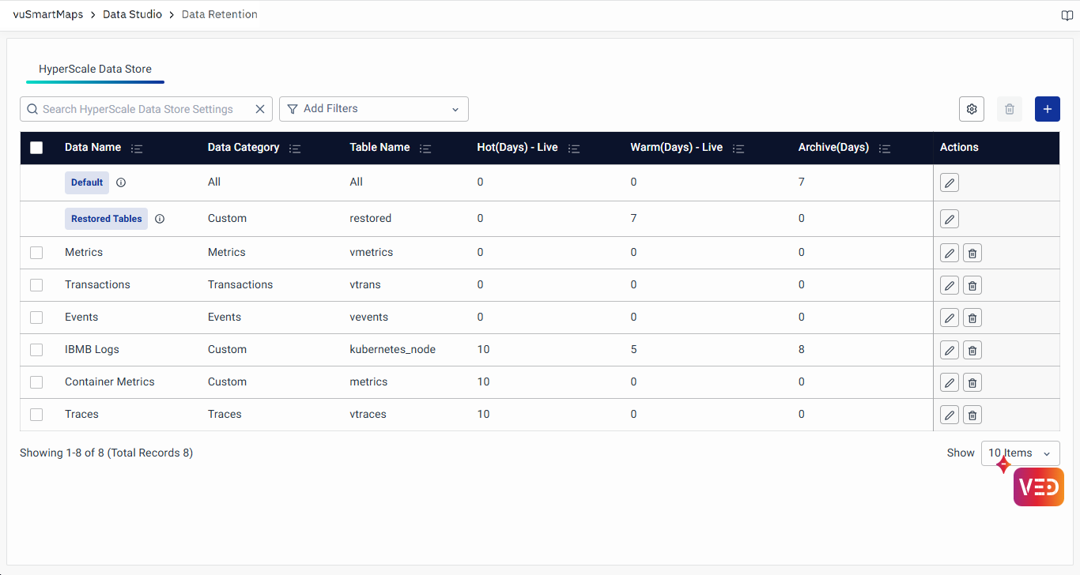Open the Data Name column filter menu

pyautogui.click(x=137, y=148)
